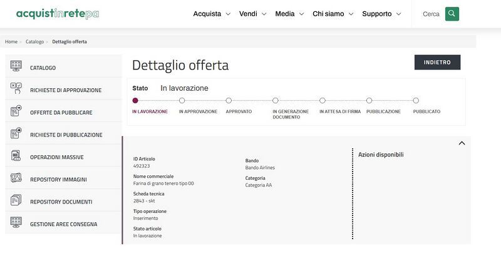The image size is (501, 253).
Task: Open the Acquista dropdown menu
Action: (x=212, y=14)
